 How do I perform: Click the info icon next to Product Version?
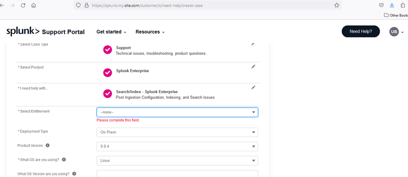pos(48,146)
